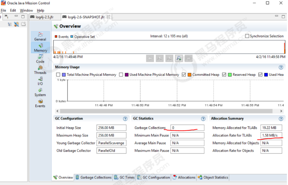The width and height of the screenshot is (288, 185).
Task: Open the General tab group
Action: pyautogui.click(x=40, y=37)
